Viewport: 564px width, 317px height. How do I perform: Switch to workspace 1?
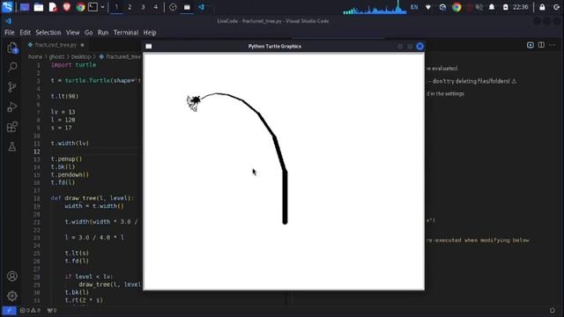point(116,7)
